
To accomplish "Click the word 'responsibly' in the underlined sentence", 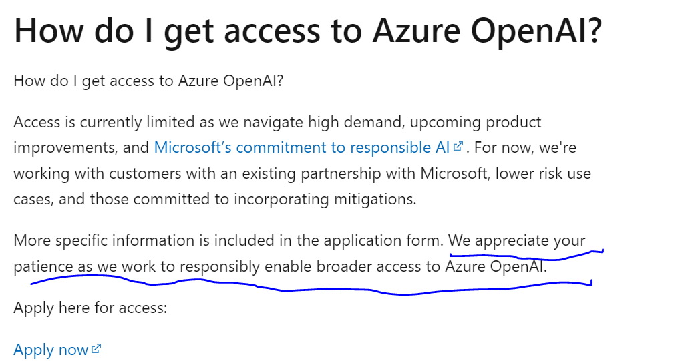I will click(220, 266).
